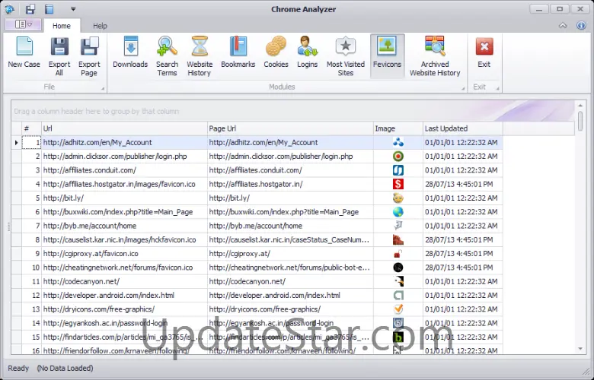Viewport: 594px width, 380px height.
Task: Open the Most Visited Sites module
Action: pos(346,56)
